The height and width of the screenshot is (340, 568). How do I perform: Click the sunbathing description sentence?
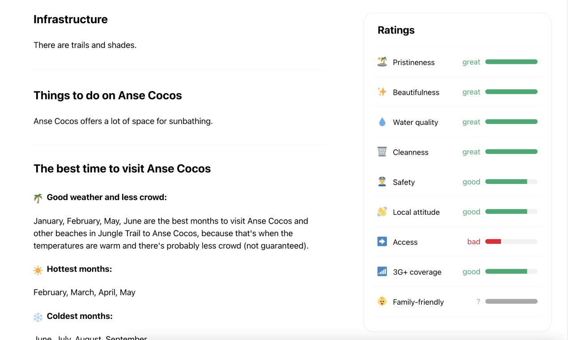coord(123,121)
